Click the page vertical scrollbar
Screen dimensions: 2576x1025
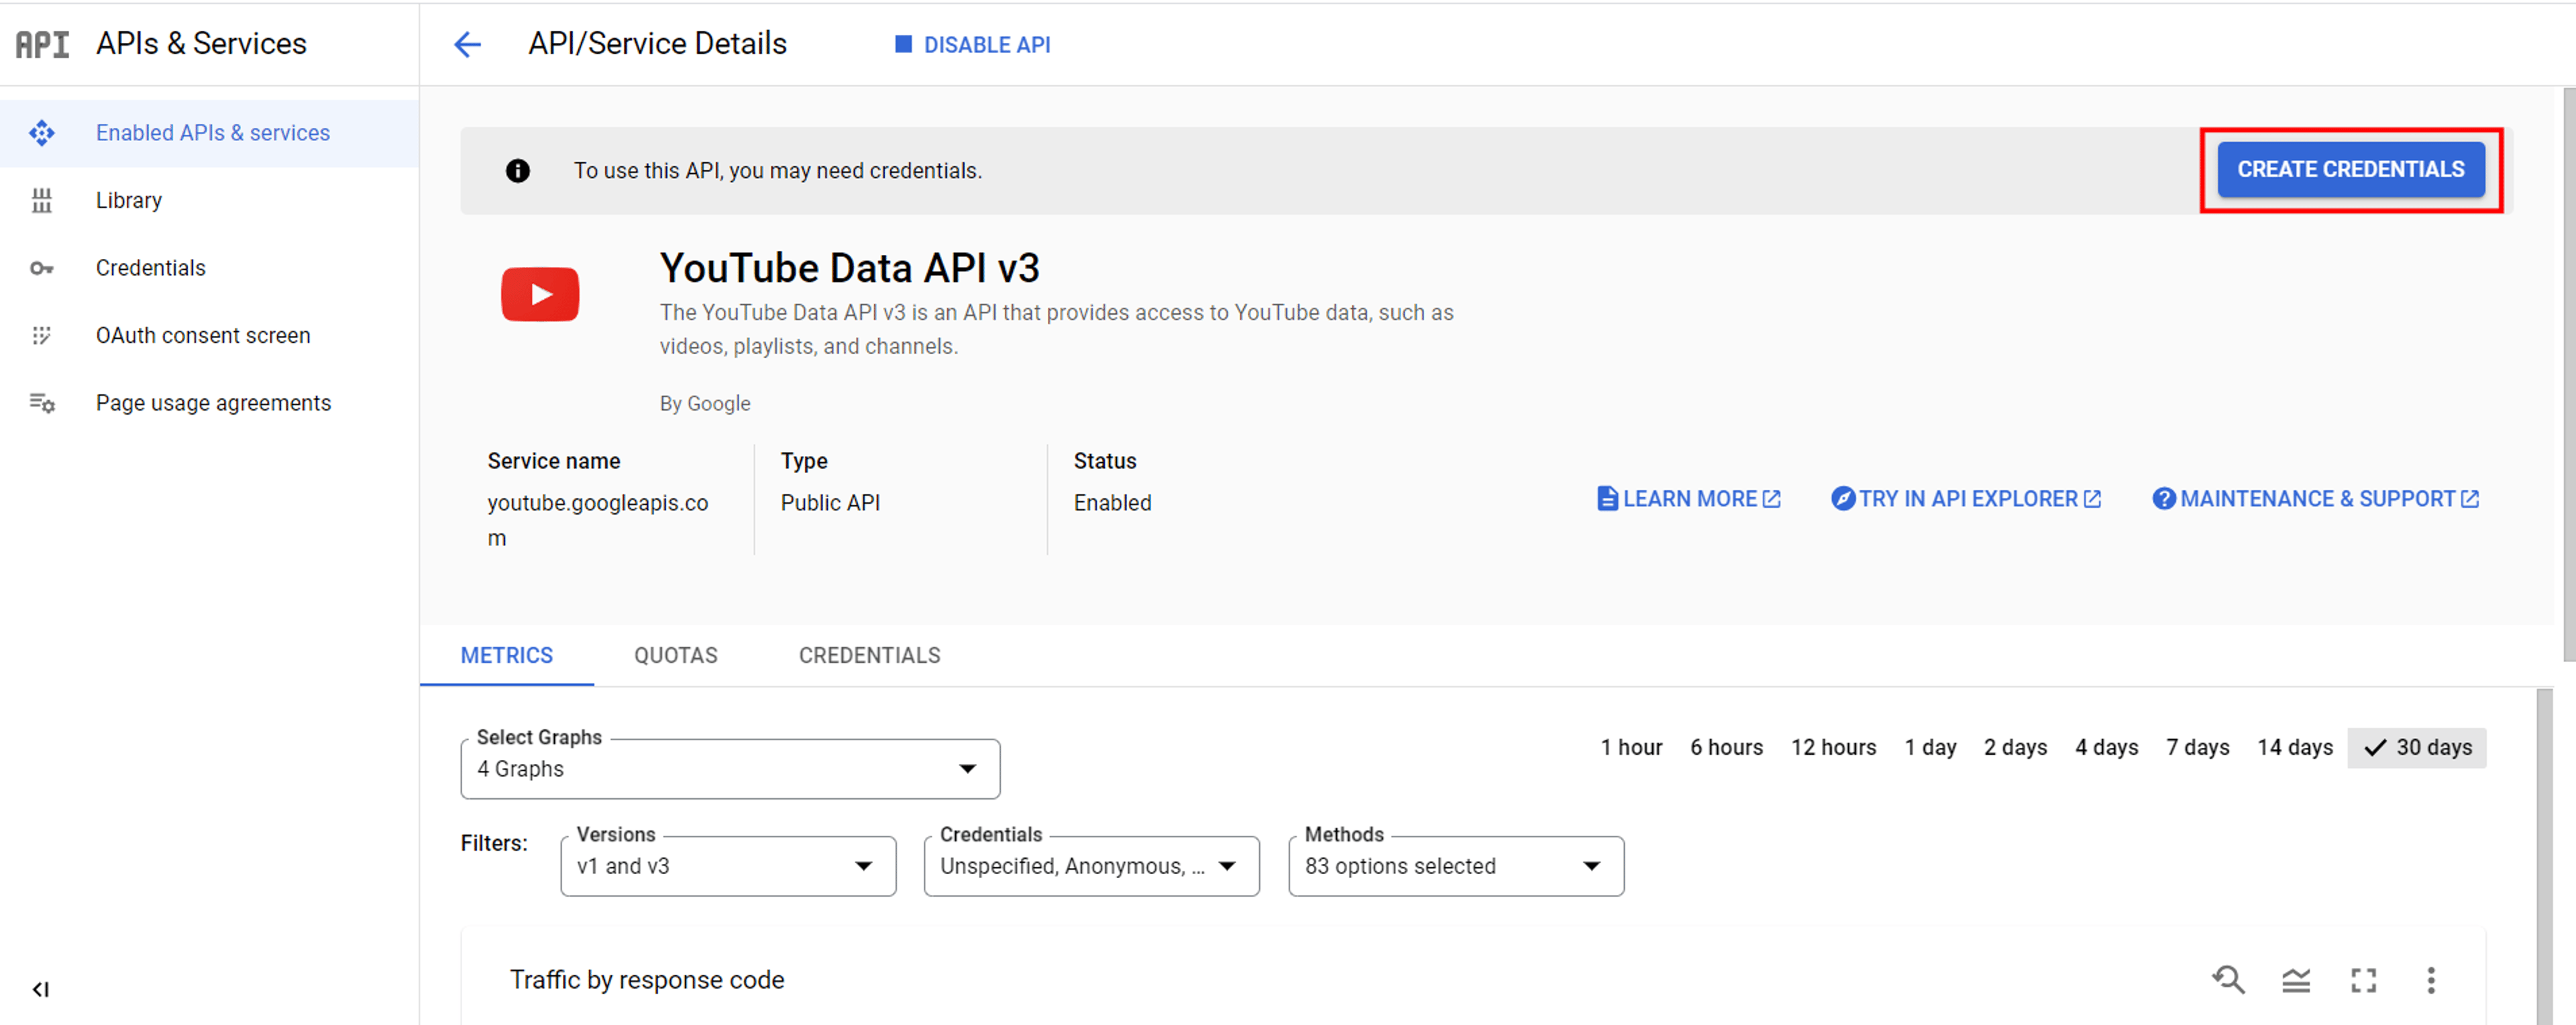click(2569, 375)
